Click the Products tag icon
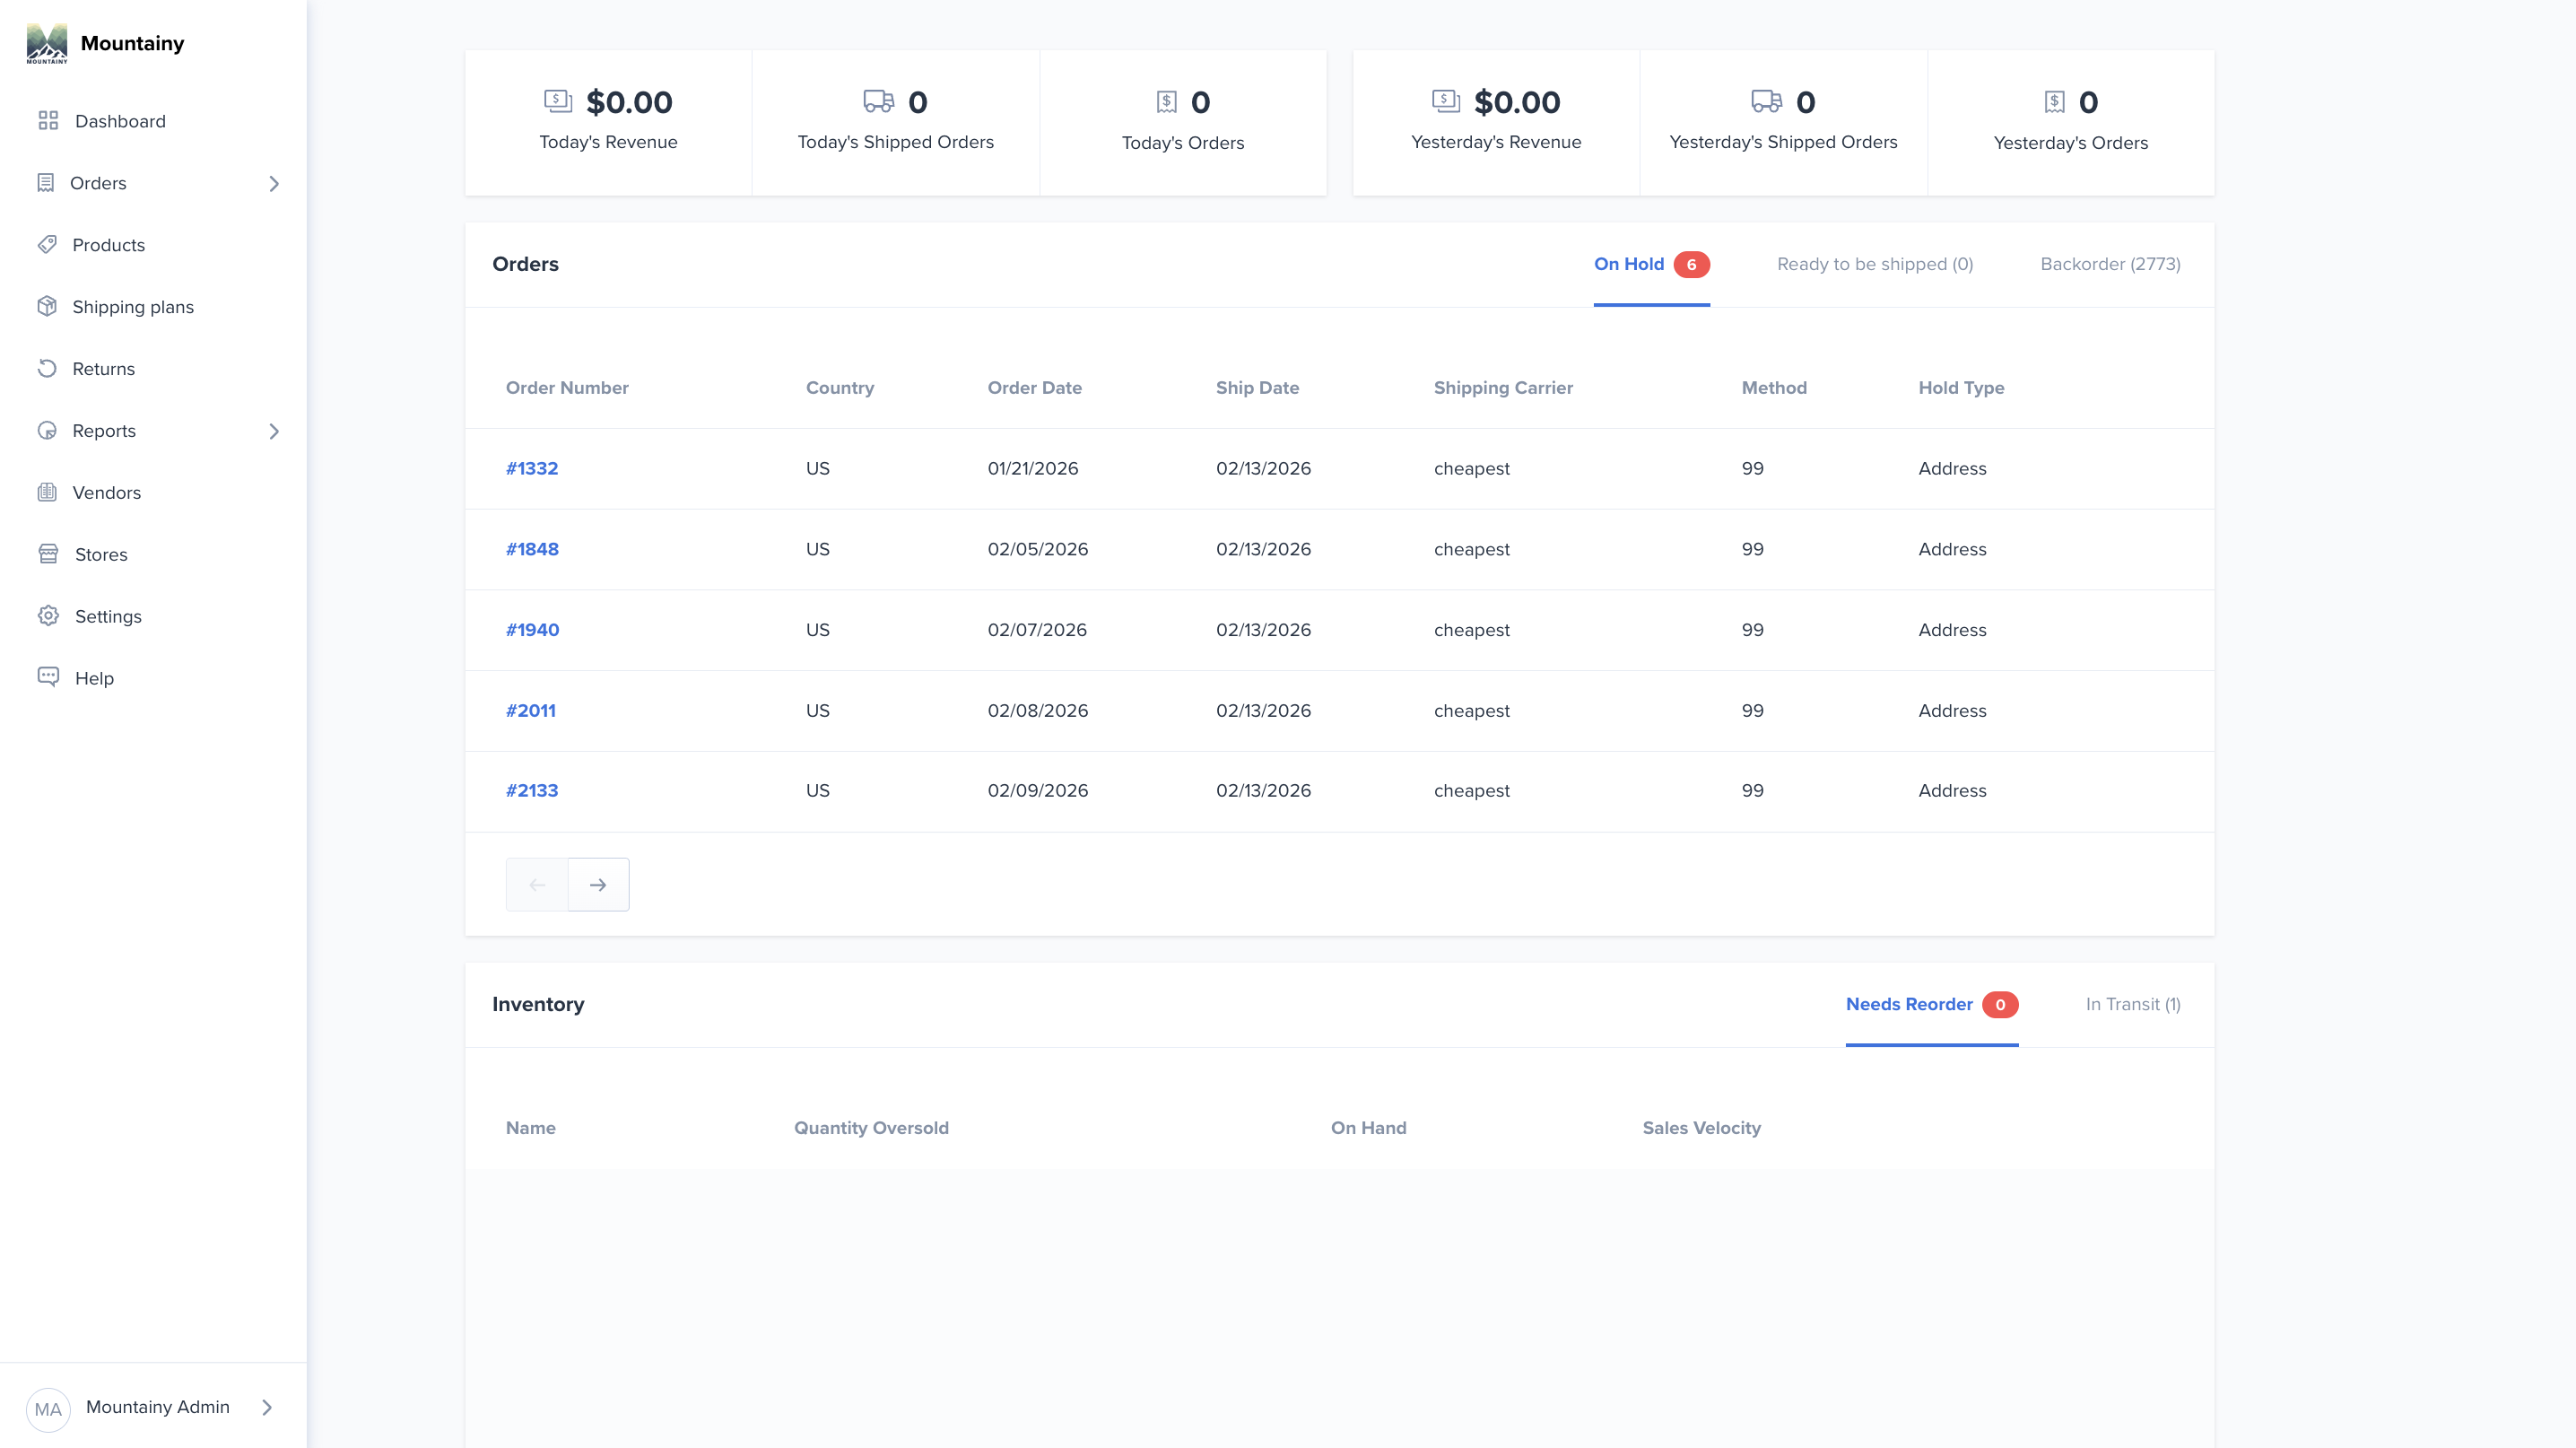The width and height of the screenshot is (2576, 1448). [47, 245]
